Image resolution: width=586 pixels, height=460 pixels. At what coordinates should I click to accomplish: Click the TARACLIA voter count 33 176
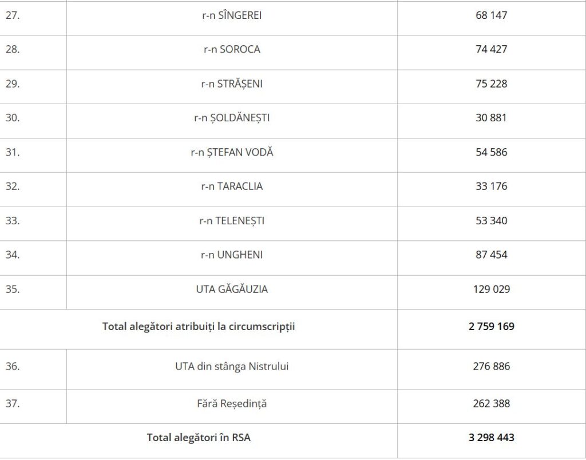pos(491,186)
